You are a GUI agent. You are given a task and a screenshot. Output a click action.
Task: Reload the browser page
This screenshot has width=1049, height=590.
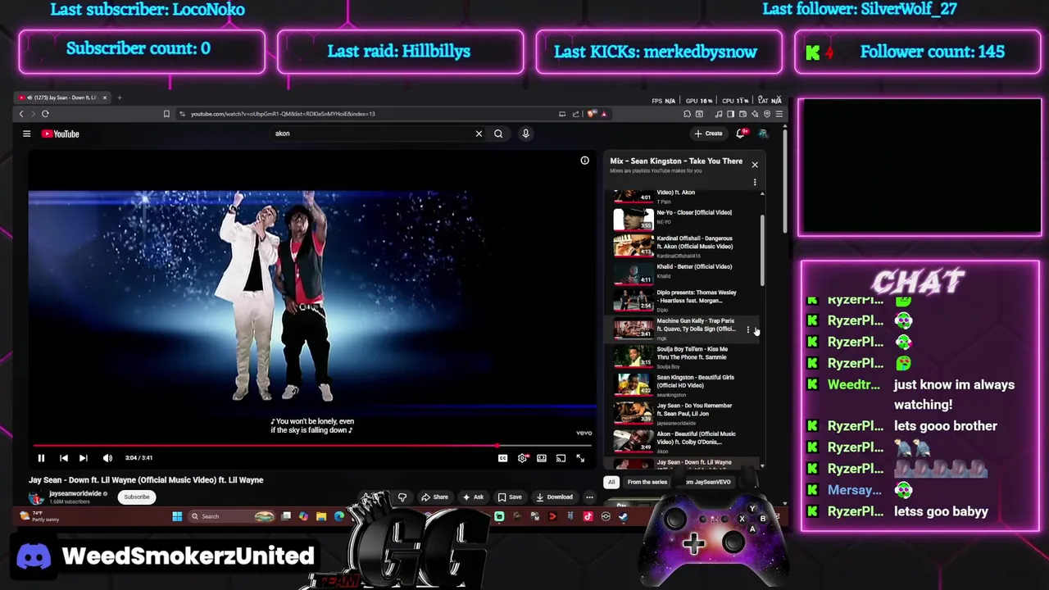45,114
